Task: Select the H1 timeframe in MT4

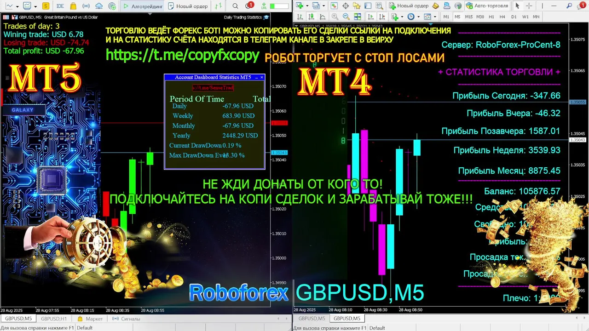Action: pyautogui.click(x=491, y=17)
